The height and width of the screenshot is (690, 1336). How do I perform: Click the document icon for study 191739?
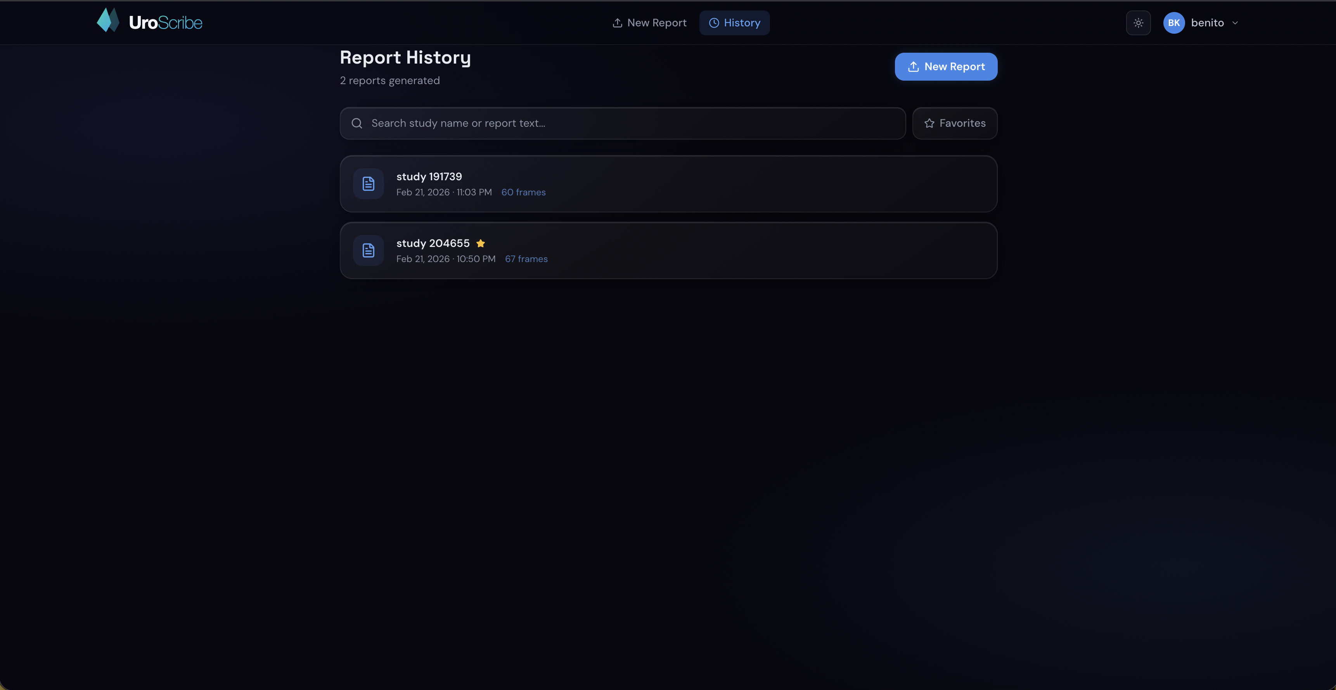368,183
